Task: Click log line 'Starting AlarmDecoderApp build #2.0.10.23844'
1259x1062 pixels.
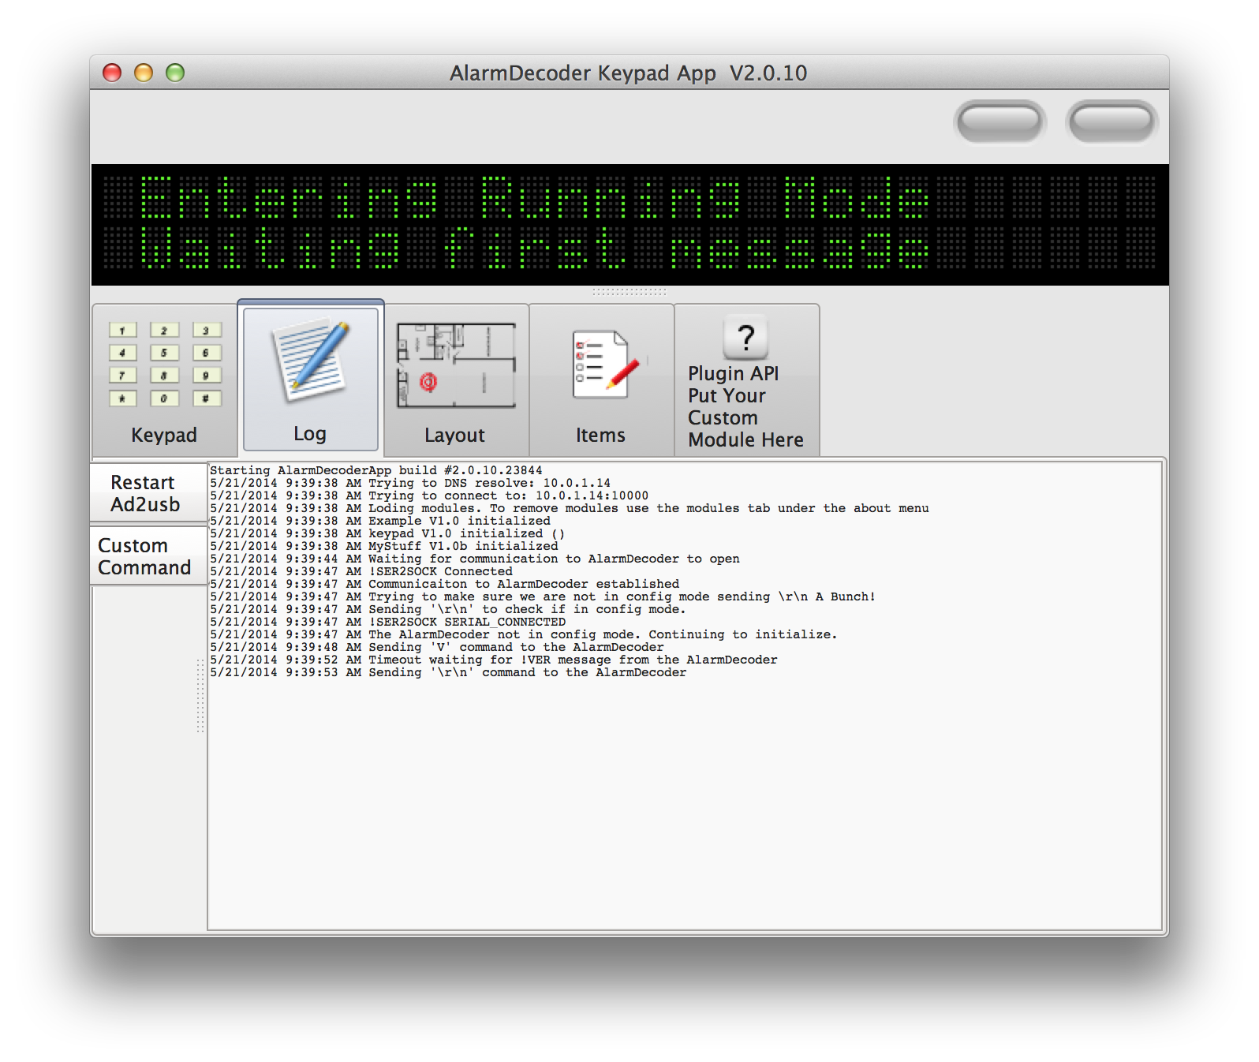Action: [x=375, y=470]
